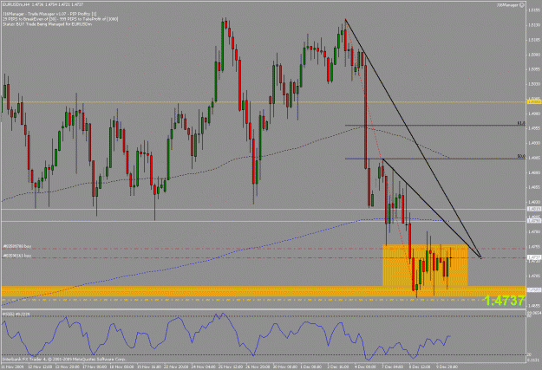542x370 pixels.
Task: Click the 11 Nov 2009 date label
Action: click(x=10, y=367)
